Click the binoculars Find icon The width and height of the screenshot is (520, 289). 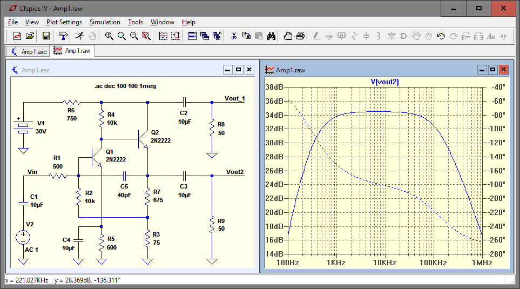pyautogui.click(x=272, y=36)
